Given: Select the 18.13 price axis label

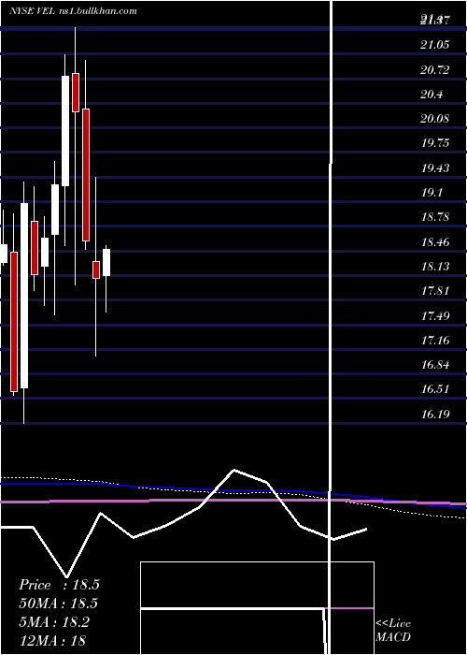Looking at the screenshot, I should pyautogui.click(x=435, y=266).
